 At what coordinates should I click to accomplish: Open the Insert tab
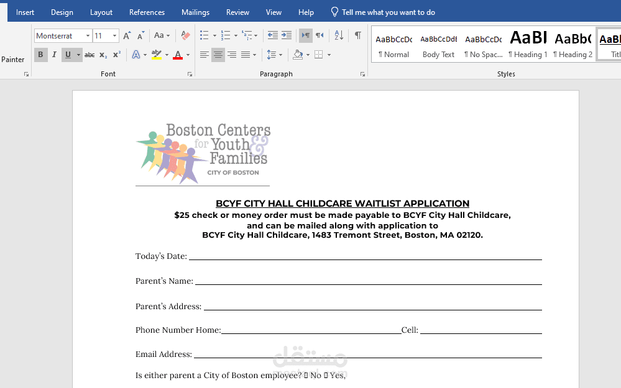pyautogui.click(x=25, y=12)
